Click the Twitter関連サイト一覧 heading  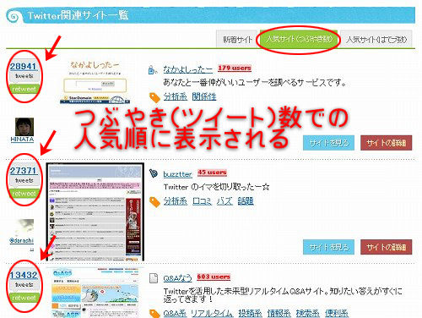click(x=78, y=15)
